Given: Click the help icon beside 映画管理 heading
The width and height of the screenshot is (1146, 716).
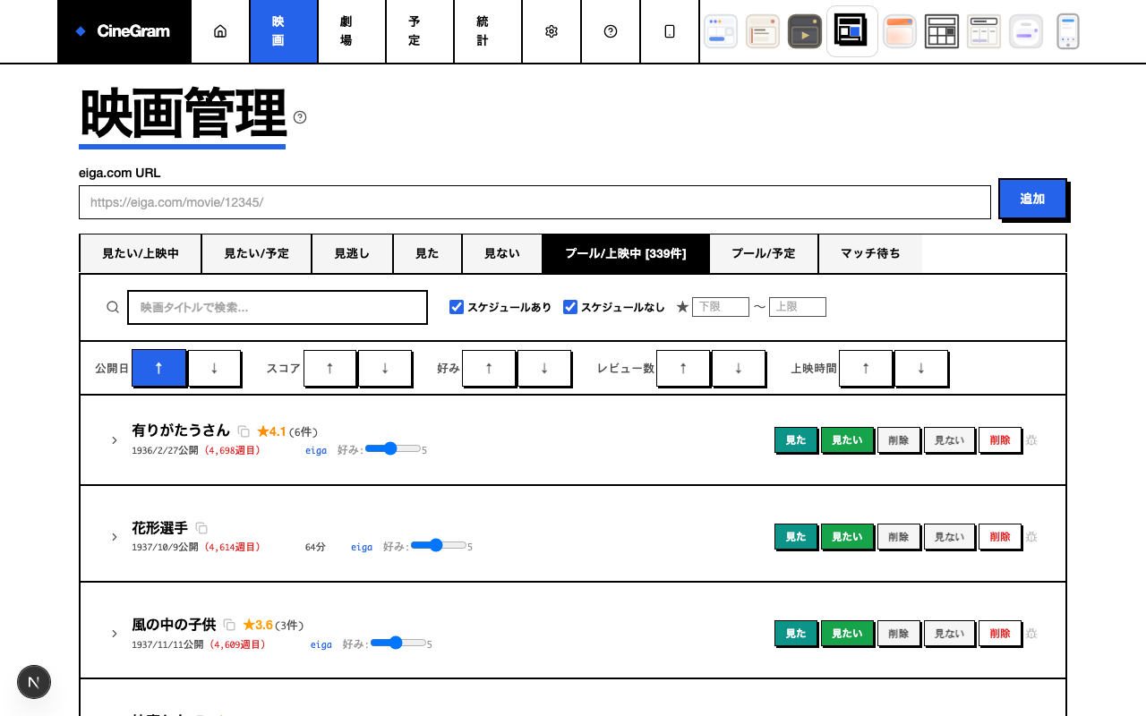Looking at the screenshot, I should pos(300,117).
